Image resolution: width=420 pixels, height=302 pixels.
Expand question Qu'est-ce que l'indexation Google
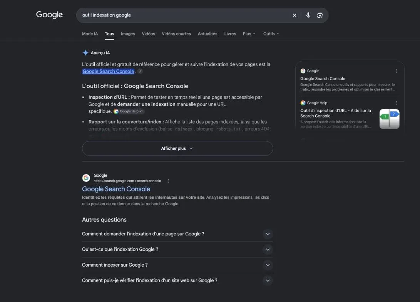click(x=177, y=250)
